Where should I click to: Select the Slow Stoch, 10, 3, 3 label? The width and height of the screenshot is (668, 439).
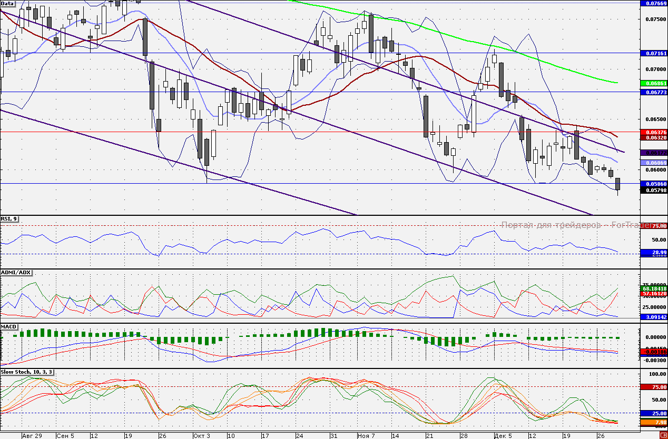pyautogui.click(x=26, y=372)
